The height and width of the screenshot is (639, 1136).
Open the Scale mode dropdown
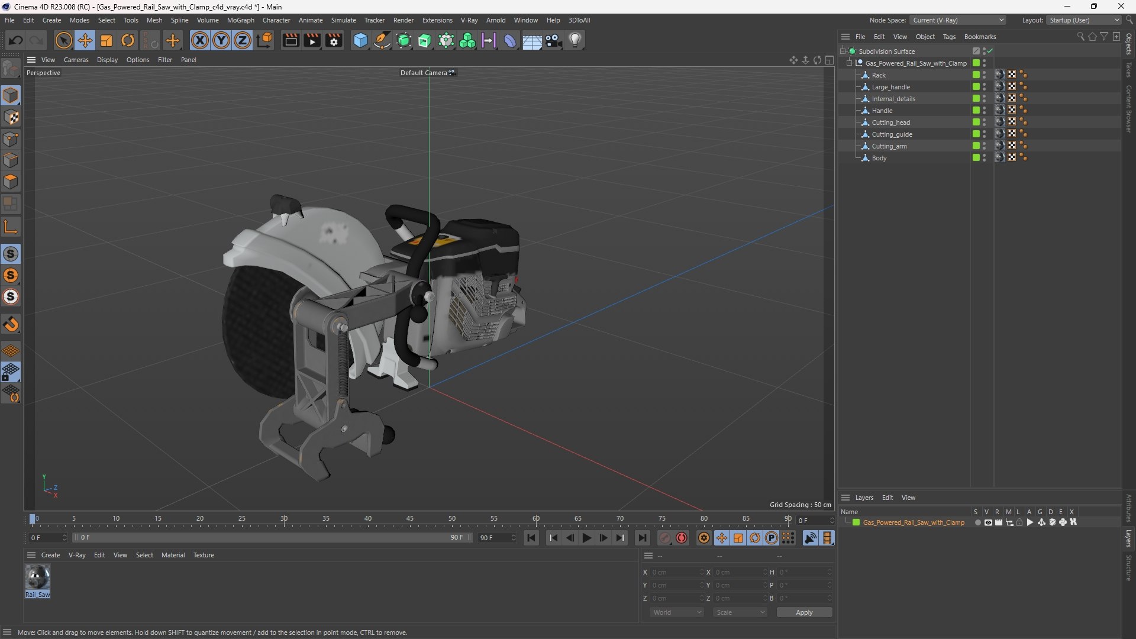tap(740, 612)
